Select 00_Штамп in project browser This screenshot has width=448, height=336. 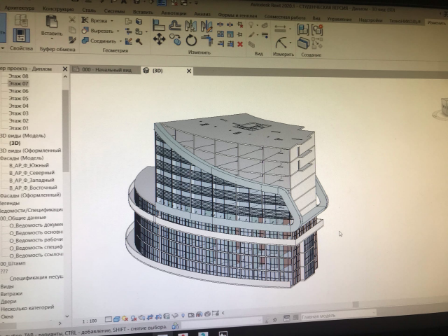coord(13,263)
